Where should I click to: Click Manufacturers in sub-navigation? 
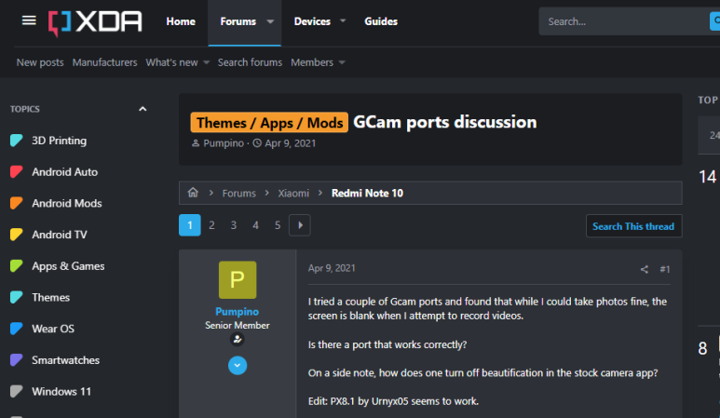point(104,62)
